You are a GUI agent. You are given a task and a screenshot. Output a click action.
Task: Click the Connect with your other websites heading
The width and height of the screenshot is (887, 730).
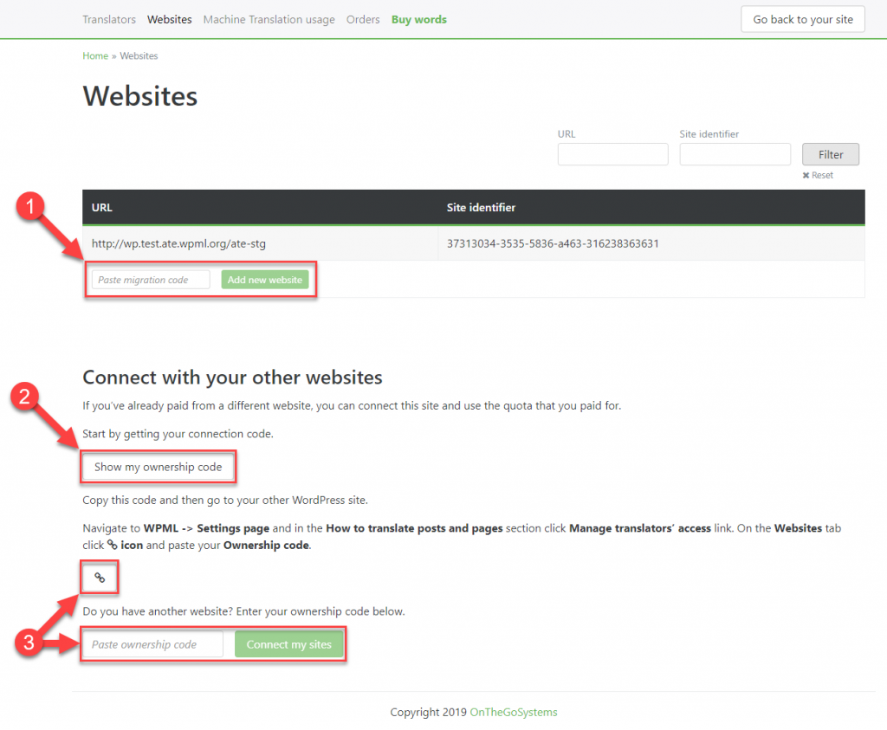tap(232, 378)
